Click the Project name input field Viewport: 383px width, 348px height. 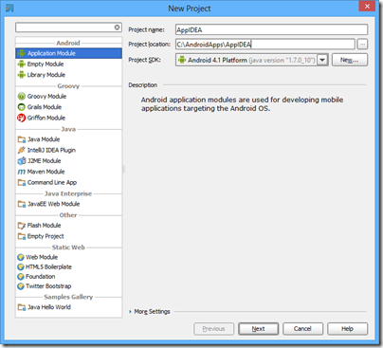pyautogui.click(x=271, y=29)
